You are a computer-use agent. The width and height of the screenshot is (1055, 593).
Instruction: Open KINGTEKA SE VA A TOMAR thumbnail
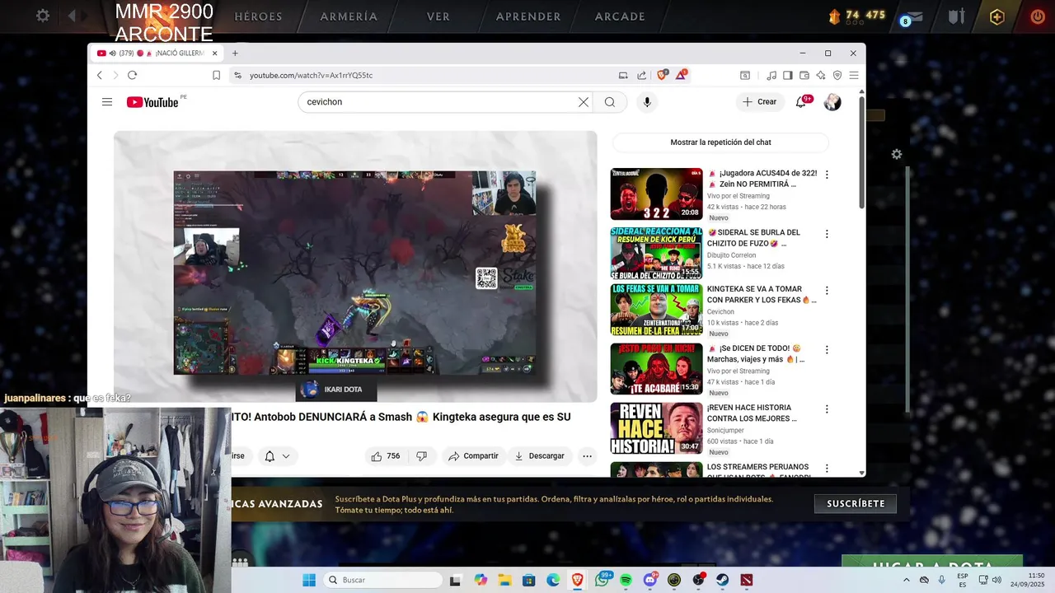point(656,310)
